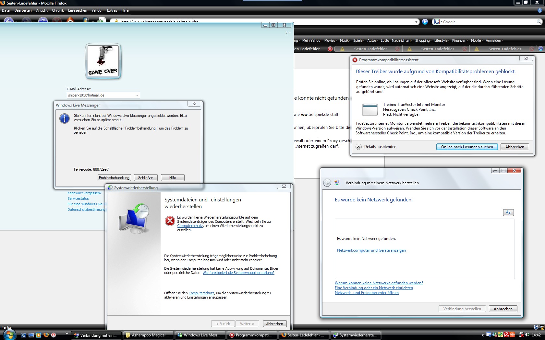Open the Bearbeiten menu
Screen dimensions: 545x340
click(x=23, y=10)
